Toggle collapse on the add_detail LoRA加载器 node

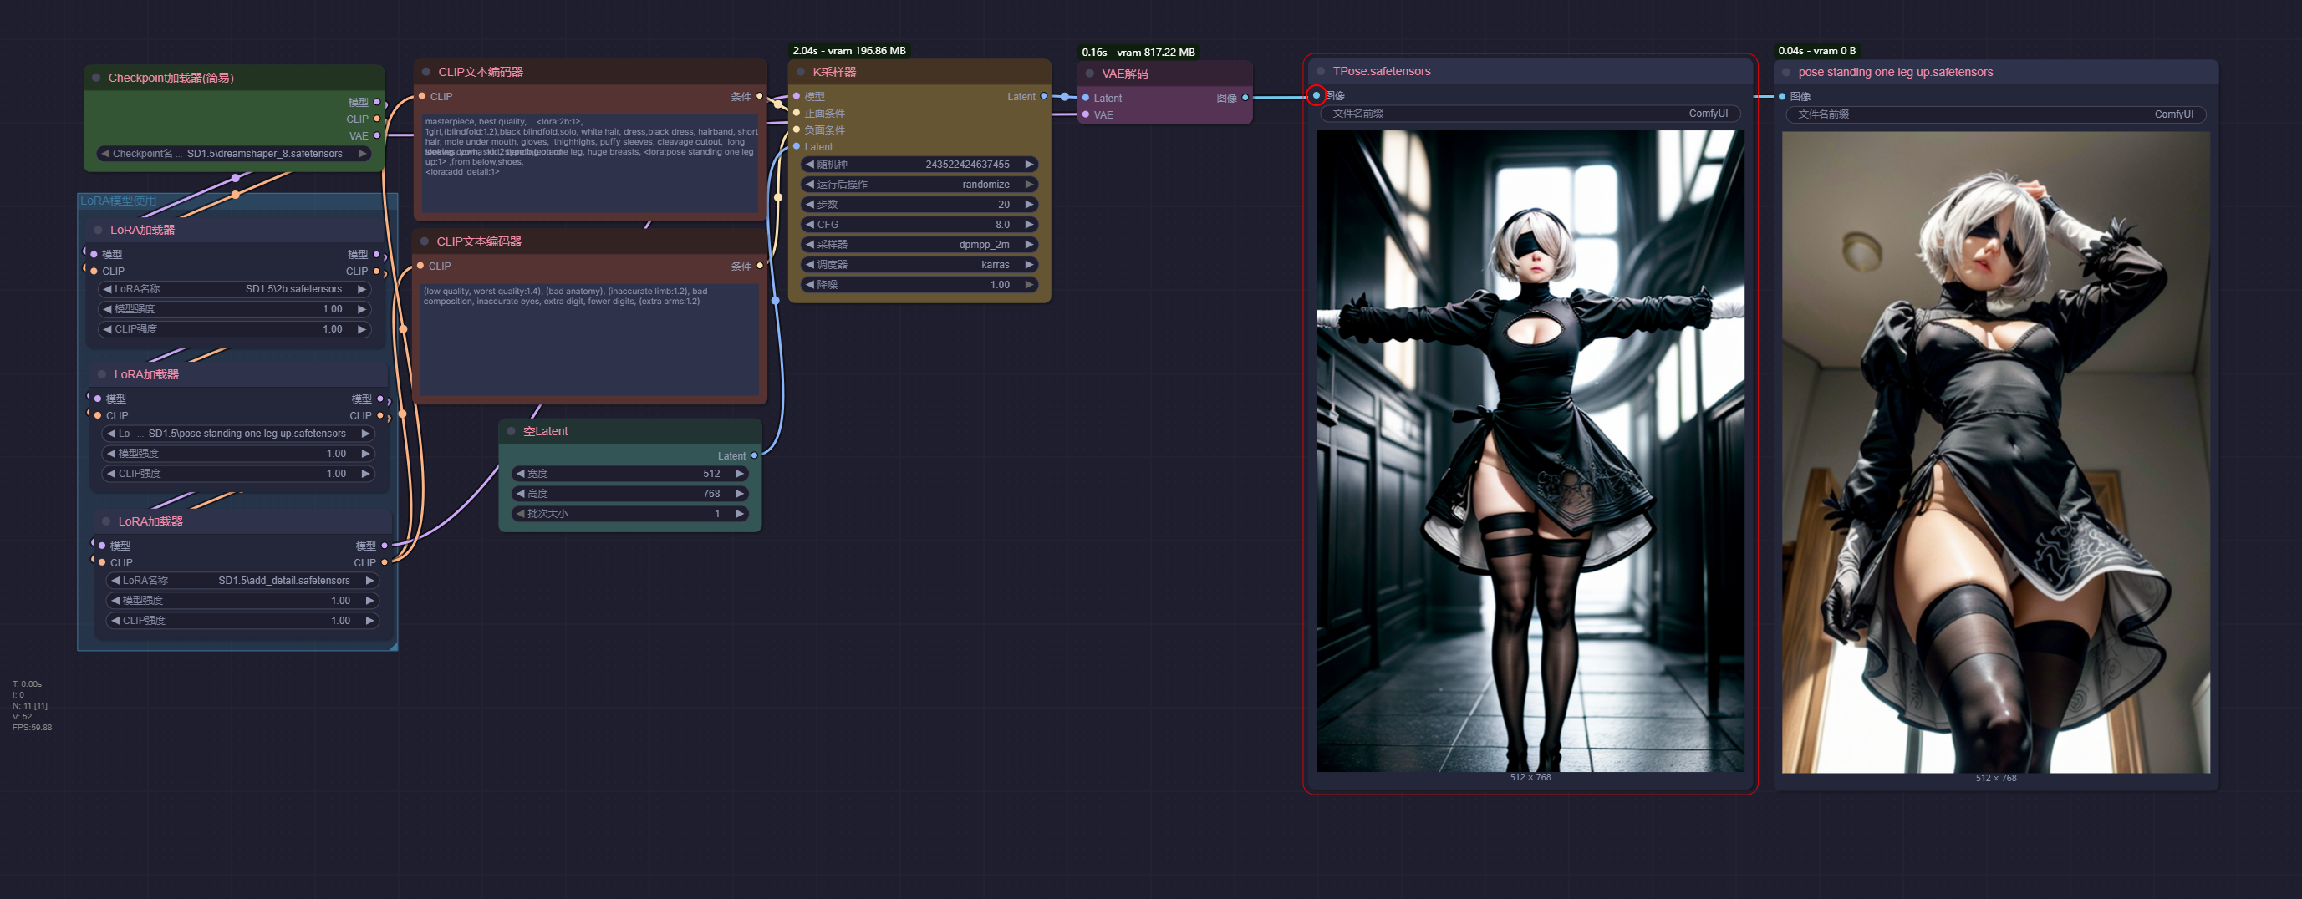106,521
